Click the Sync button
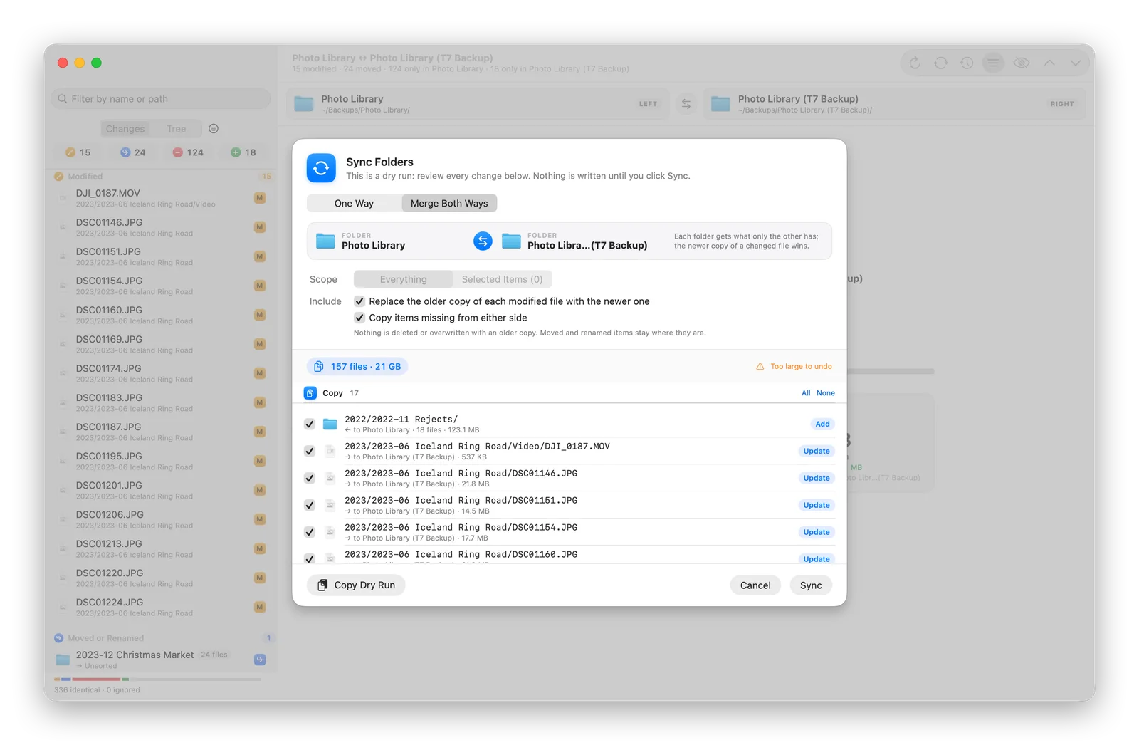1139x745 pixels. [x=811, y=585]
